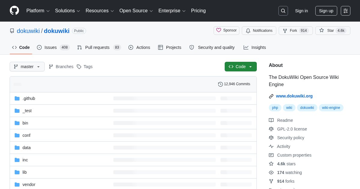Screen dimensions: 360x189
Task: Select the wiki-engine topic tag
Action: click(331, 108)
